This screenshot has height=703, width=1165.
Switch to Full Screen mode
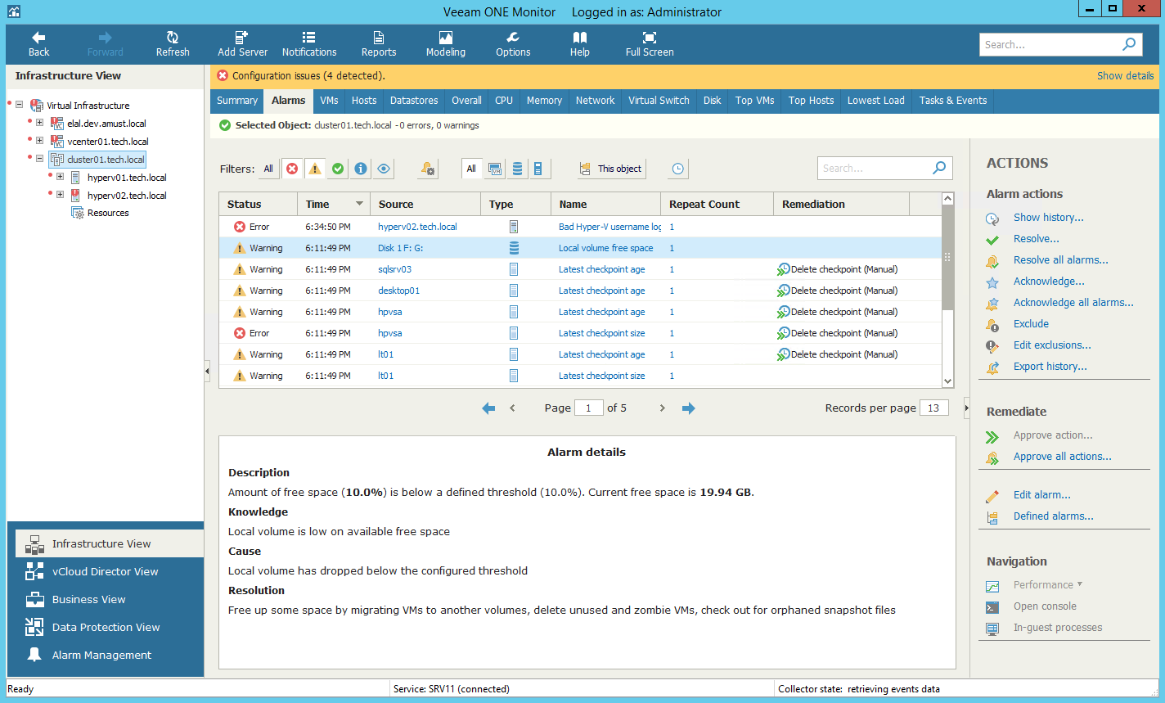click(650, 44)
